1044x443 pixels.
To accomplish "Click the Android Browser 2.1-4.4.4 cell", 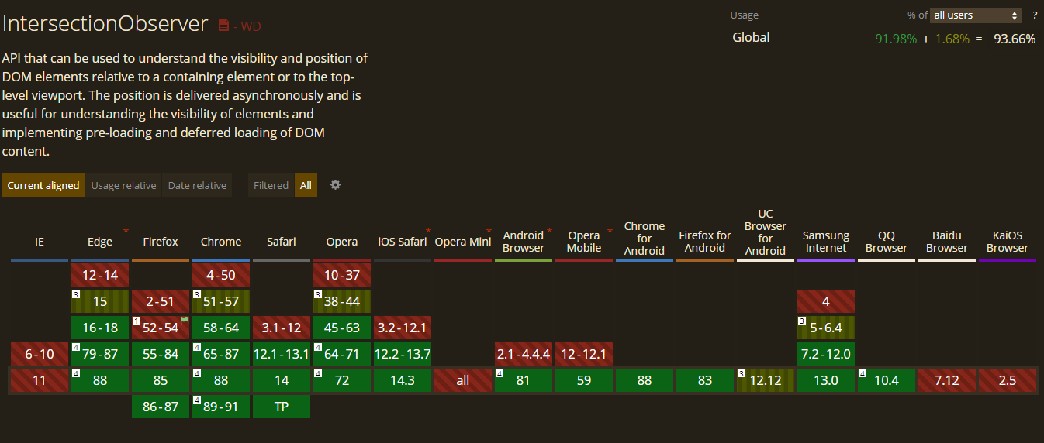I will pos(524,354).
